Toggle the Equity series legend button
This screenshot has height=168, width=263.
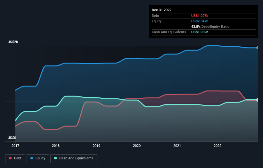[38, 158]
